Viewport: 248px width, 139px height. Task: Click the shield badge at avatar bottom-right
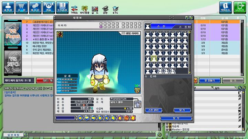coord(137,90)
